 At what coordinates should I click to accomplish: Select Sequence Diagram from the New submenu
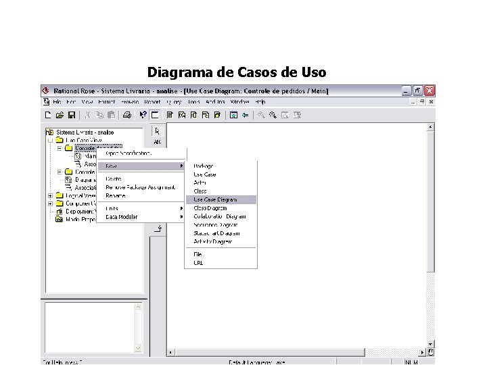221,225
